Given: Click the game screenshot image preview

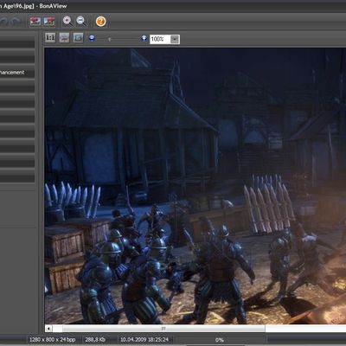Looking at the screenshot, I should [195, 186].
